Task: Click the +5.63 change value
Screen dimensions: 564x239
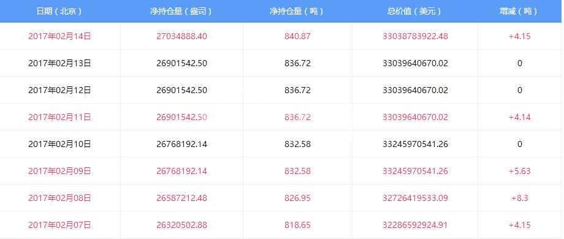Action: point(520,171)
